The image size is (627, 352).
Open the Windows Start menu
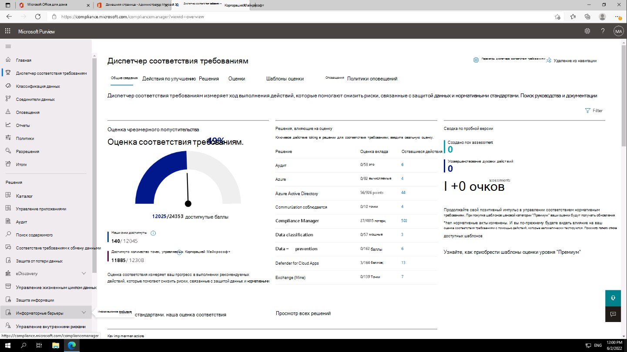[8, 345]
